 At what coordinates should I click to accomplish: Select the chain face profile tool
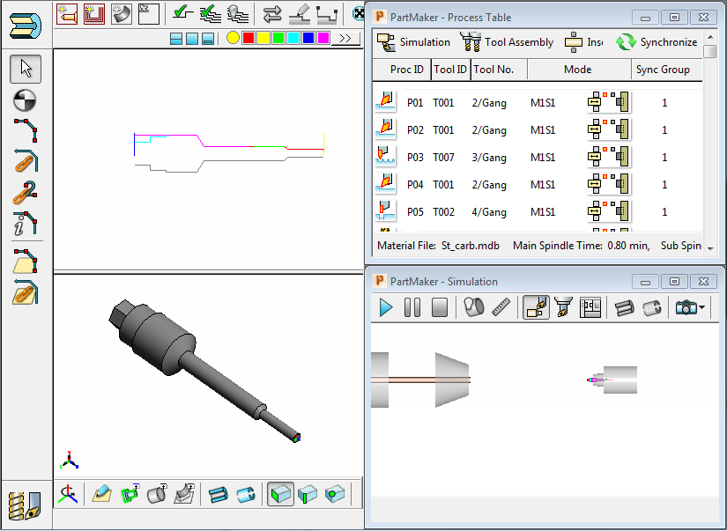pyautogui.click(x=25, y=292)
